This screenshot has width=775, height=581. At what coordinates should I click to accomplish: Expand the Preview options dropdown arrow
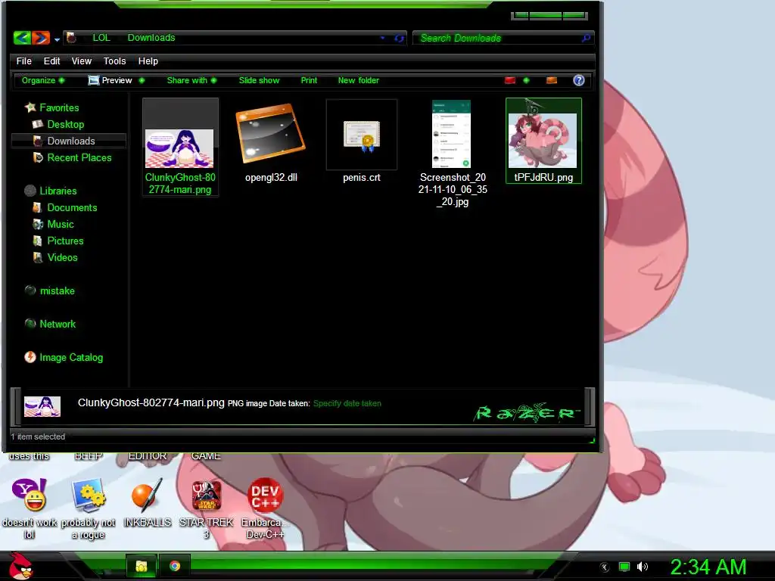142,80
